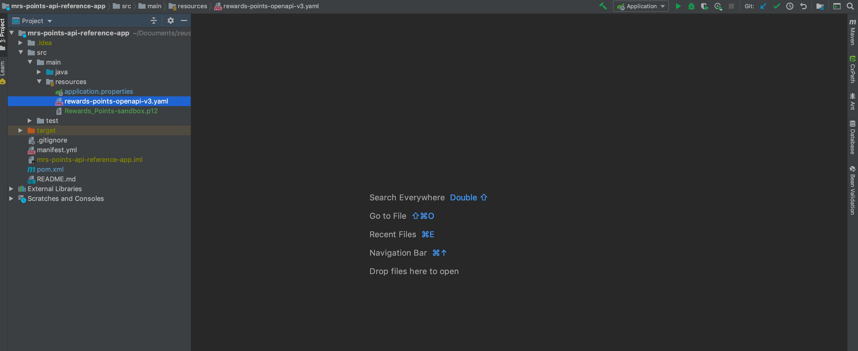This screenshot has width=858, height=351.
Task: Open the Application run configuration dropdown
Action: pyautogui.click(x=641, y=6)
